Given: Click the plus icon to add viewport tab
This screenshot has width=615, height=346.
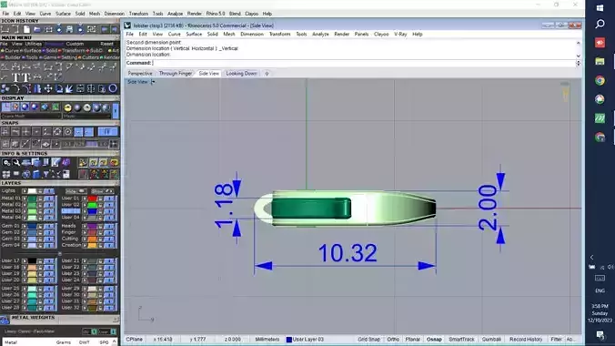Looking at the screenshot, I should [x=267, y=74].
